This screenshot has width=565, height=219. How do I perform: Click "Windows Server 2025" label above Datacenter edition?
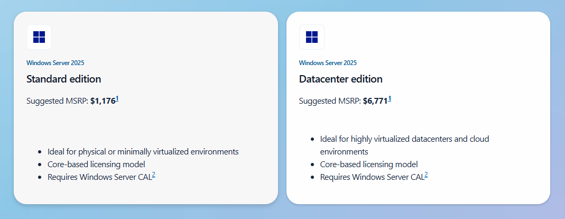[x=328, y=63]
